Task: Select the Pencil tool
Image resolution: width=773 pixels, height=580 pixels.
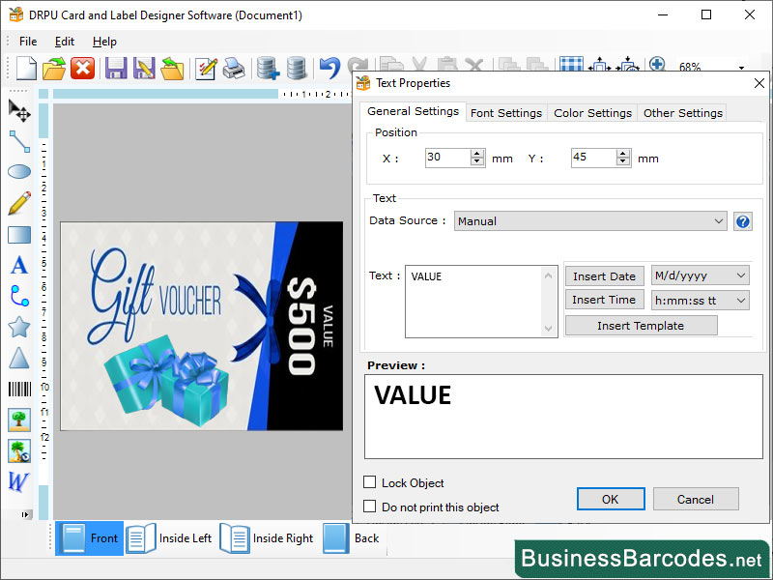Action: pyautogui.click(x=19, y=203)
